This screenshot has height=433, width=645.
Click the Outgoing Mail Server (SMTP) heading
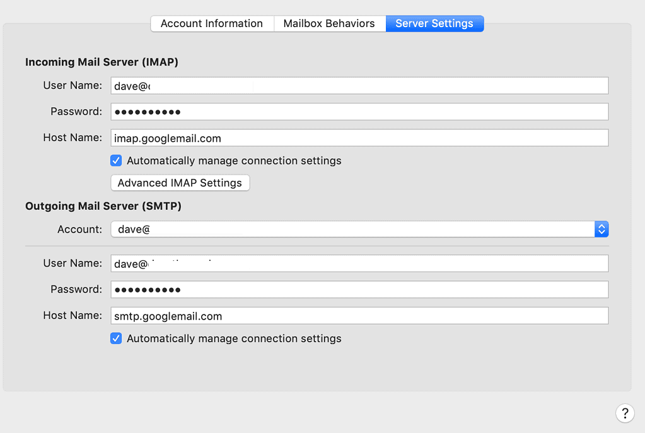coord(103,206)
